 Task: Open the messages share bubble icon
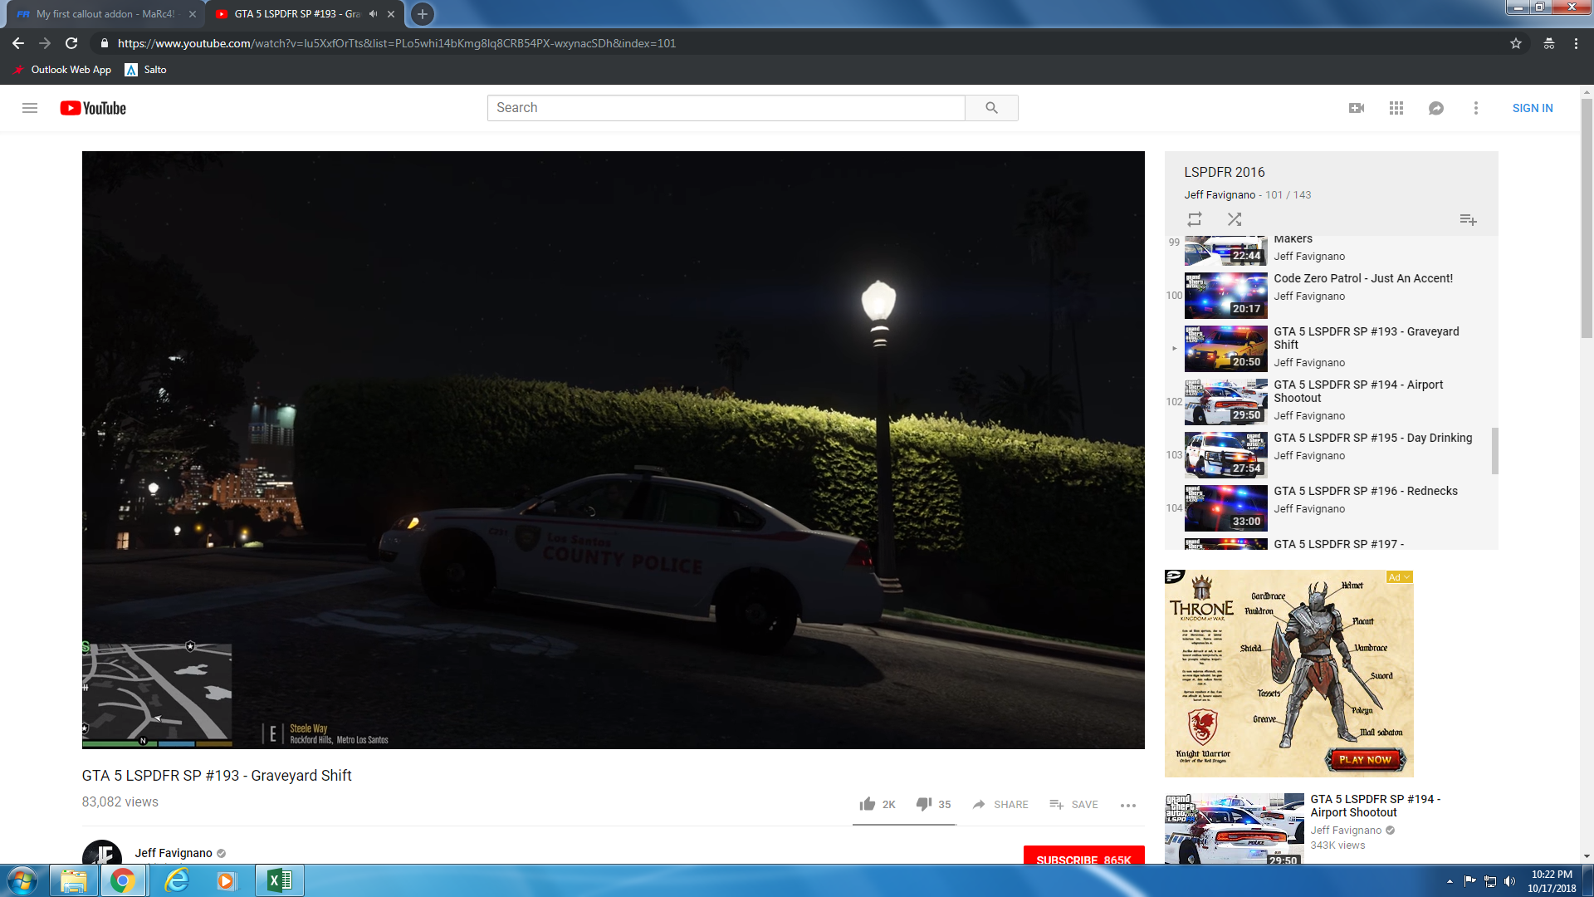[1436, 108]
